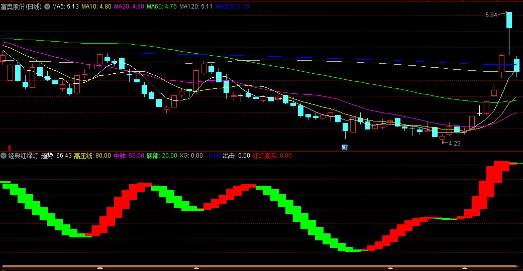Viewport: 523px width, 271px height.
Task: Click the 经典红绿灯 indicator name
Action: [x=23, y=156]
